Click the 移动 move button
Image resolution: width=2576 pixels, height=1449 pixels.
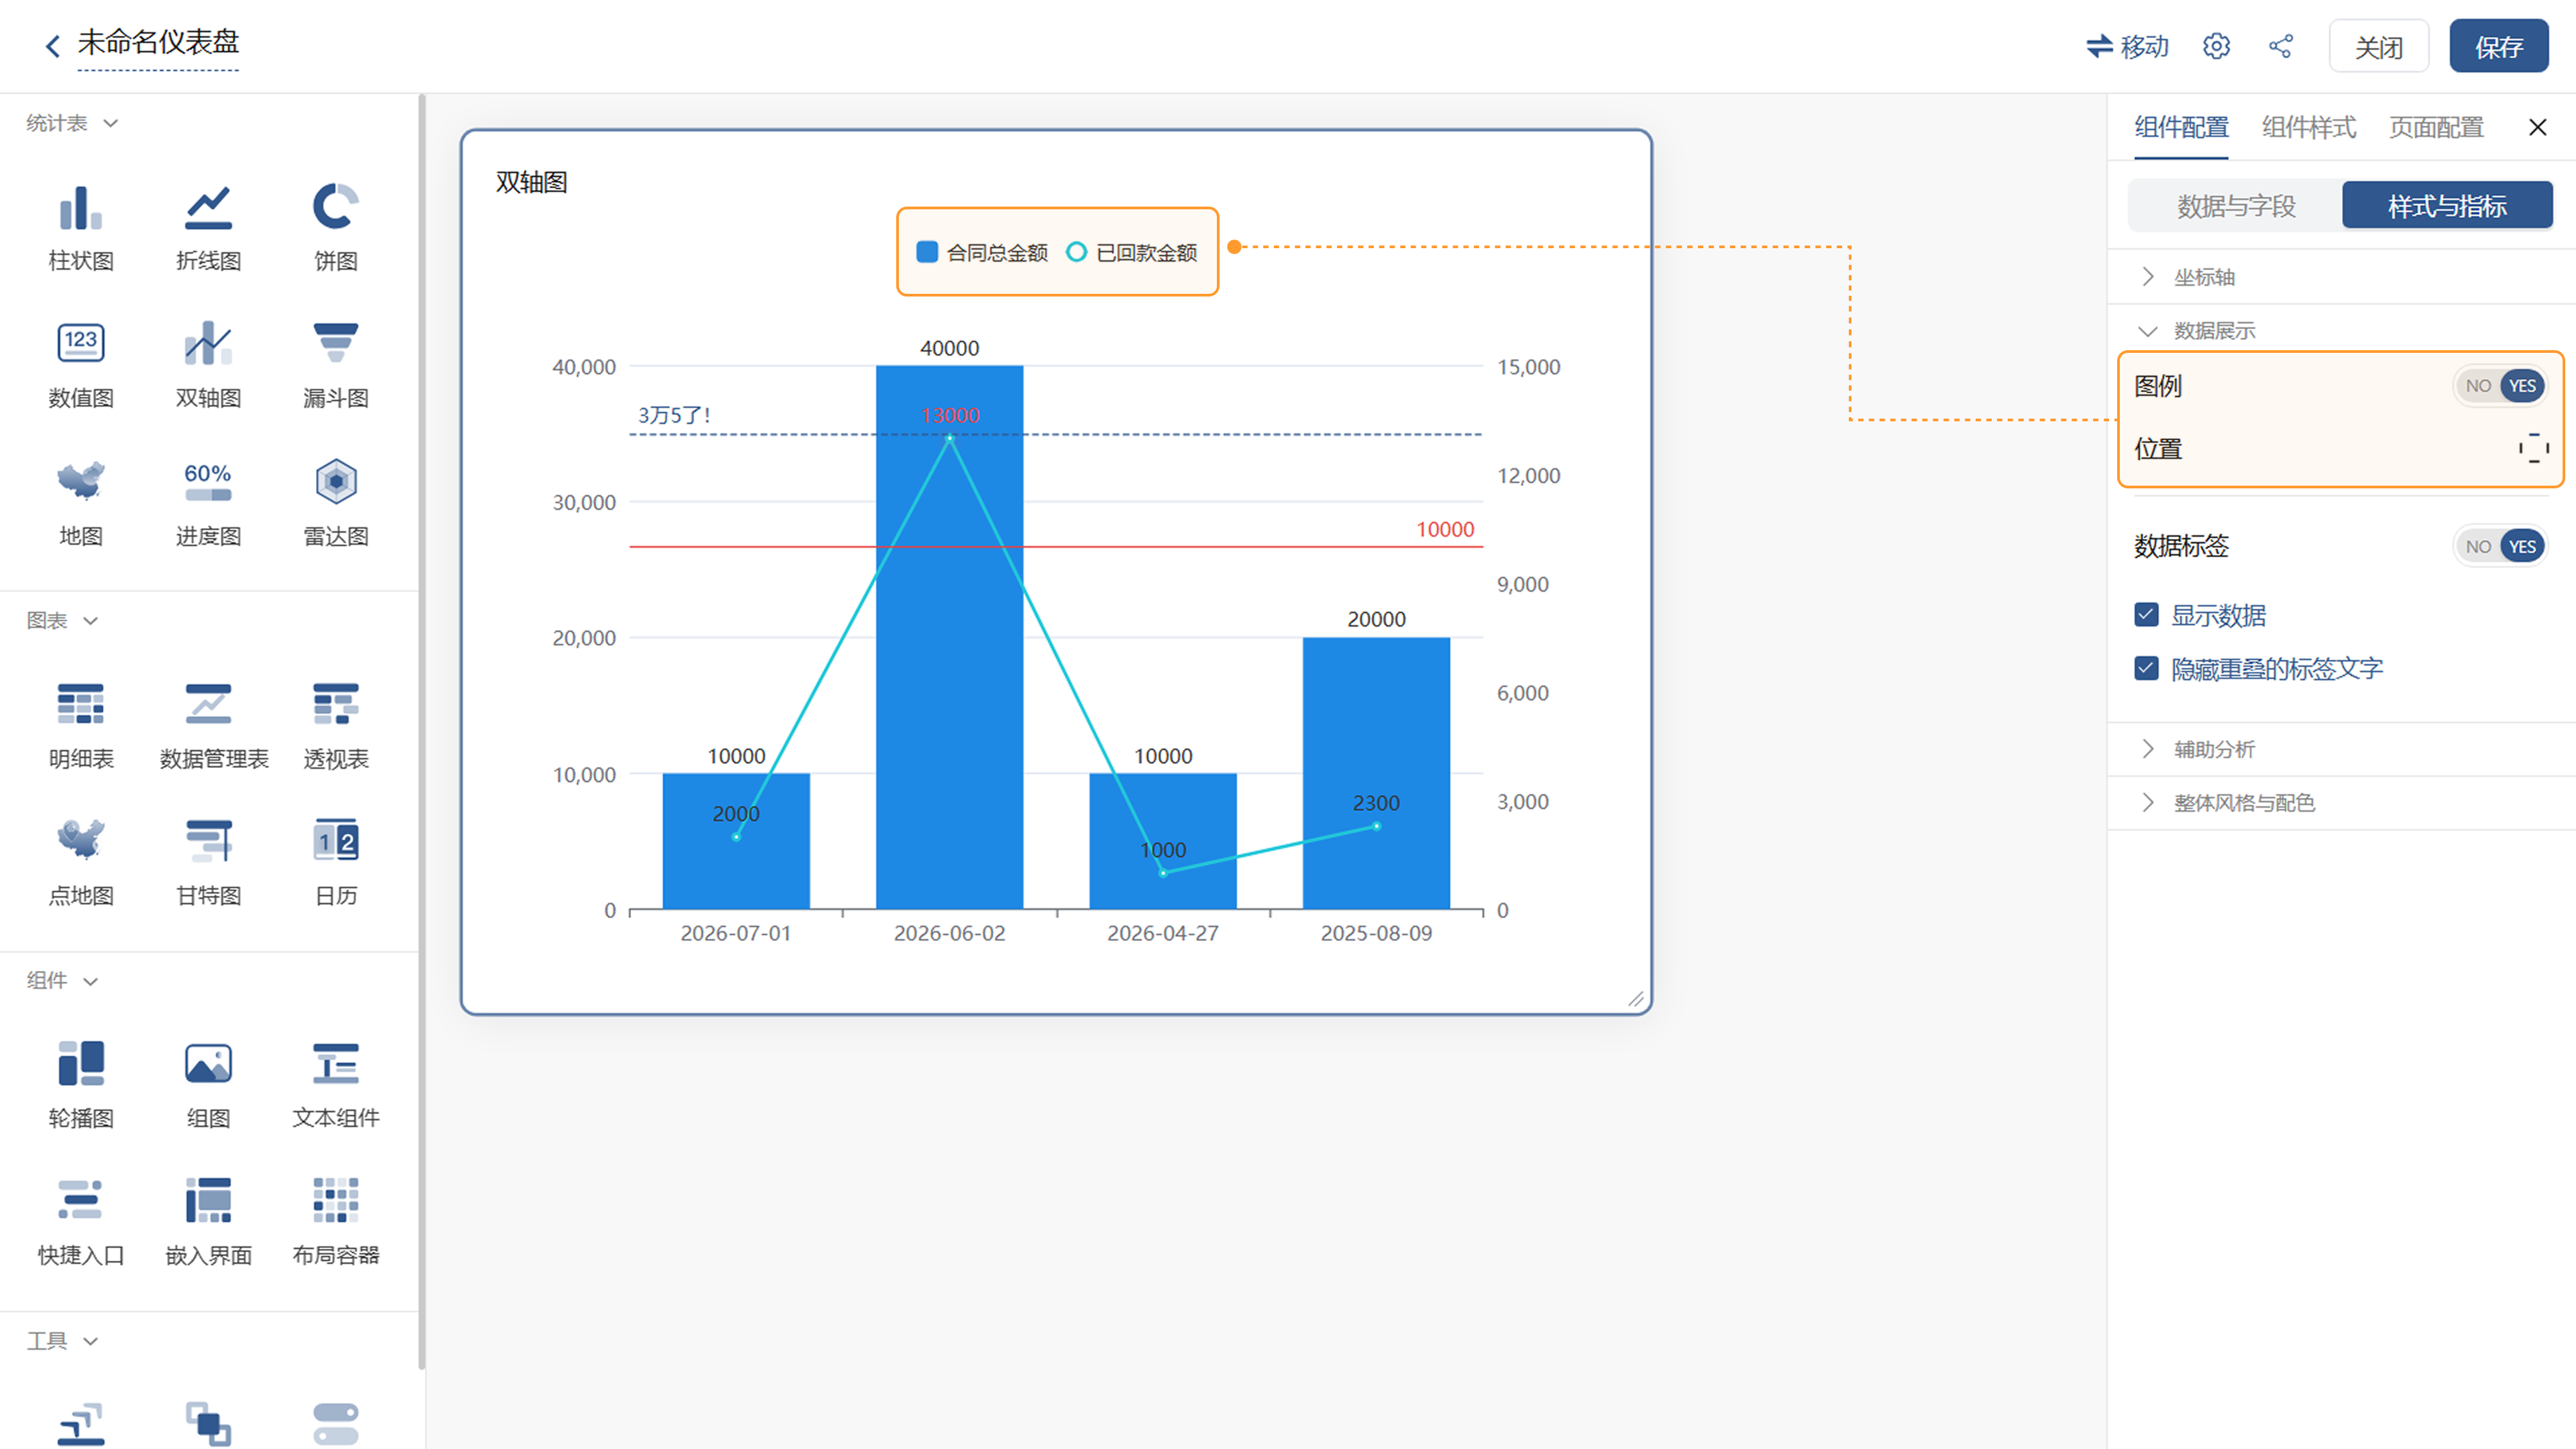2127,46
